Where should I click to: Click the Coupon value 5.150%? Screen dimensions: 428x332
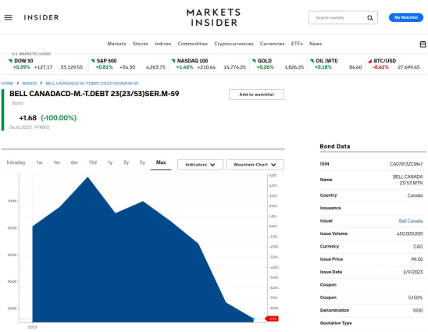point(416,298)
